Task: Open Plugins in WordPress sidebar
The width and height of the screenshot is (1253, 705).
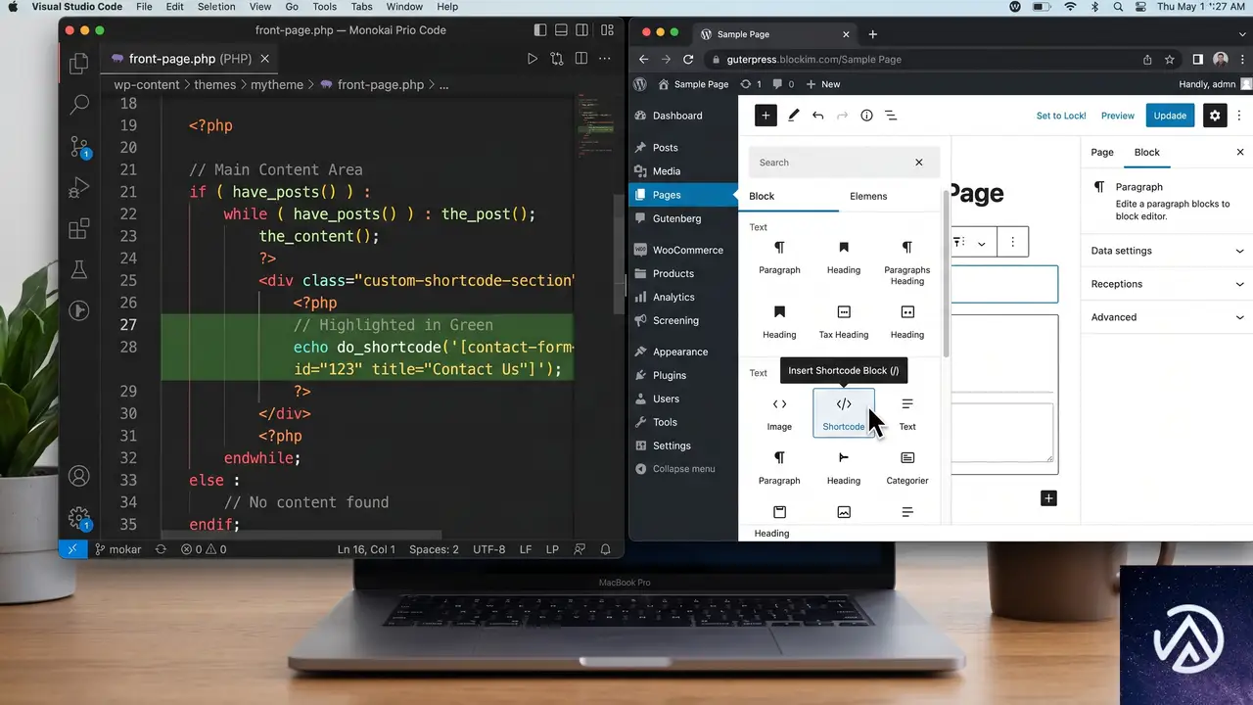Action: 670,376
